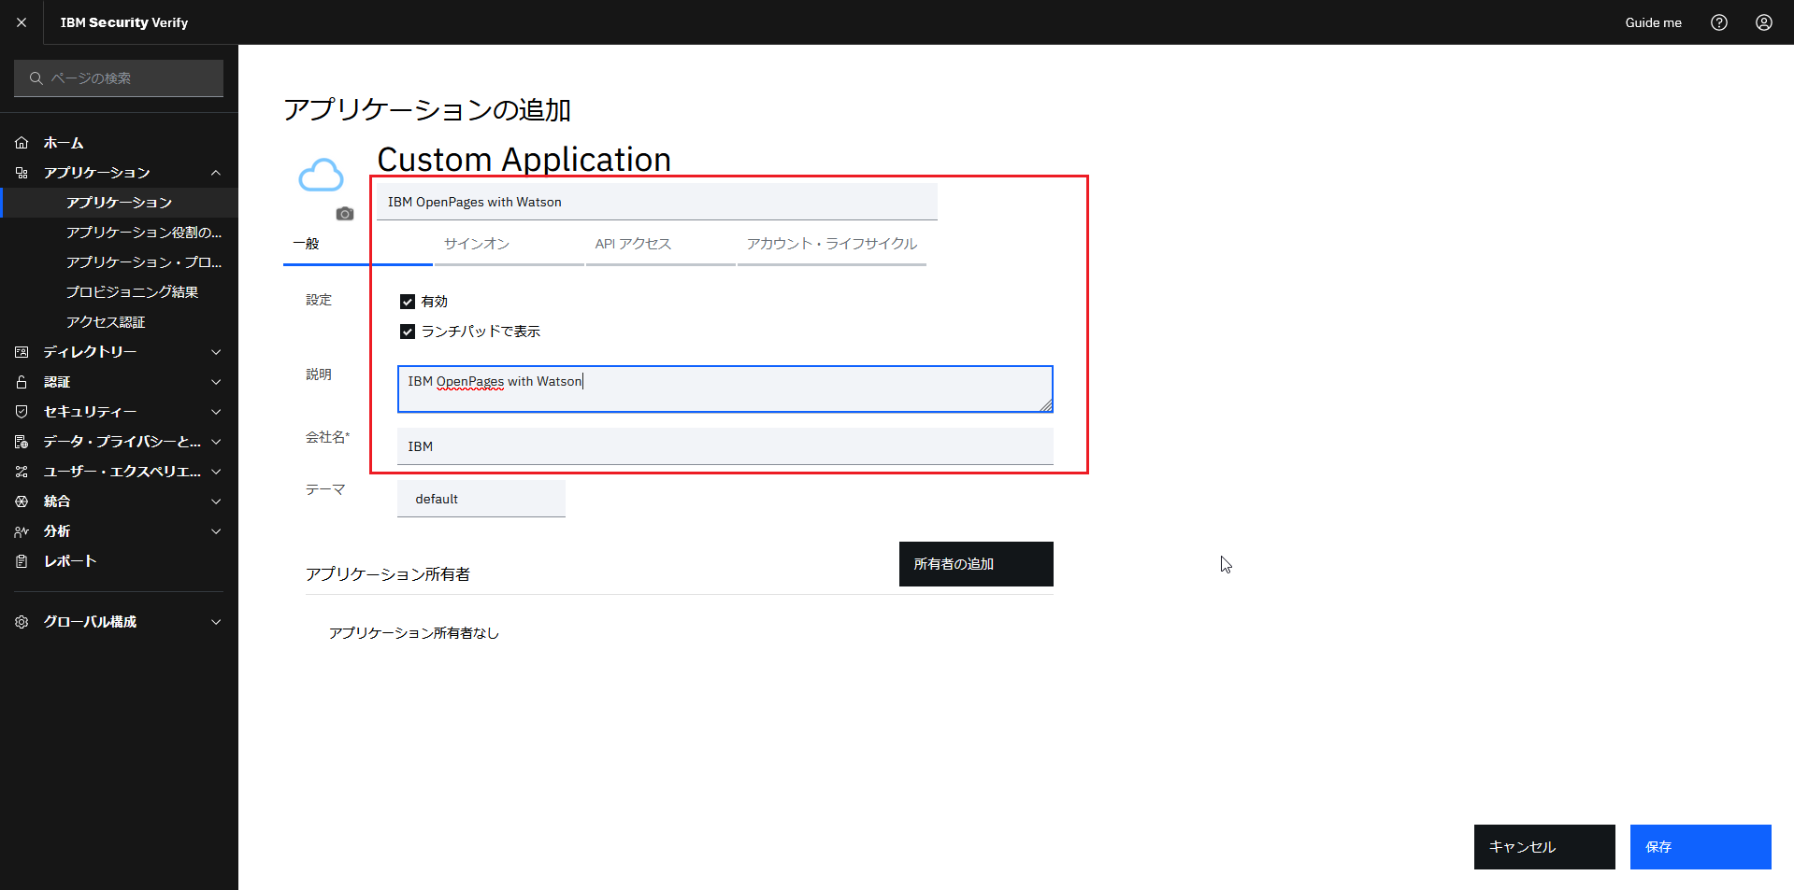The width and height of the screenshot is (1794, 890).
Task: Click the data privacy icon in sidebar
Action: click(22, 442)
